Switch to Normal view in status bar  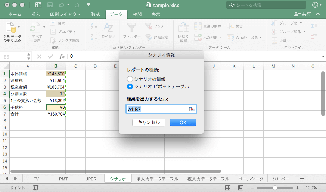pyautogui.click(x=228, y=188)
